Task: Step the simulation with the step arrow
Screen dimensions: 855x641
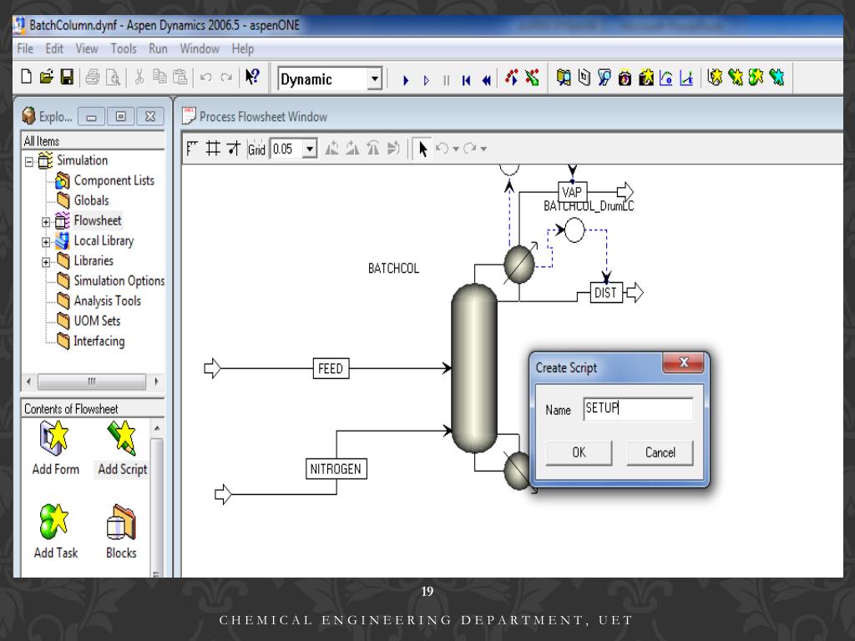Action: point(427,81)
